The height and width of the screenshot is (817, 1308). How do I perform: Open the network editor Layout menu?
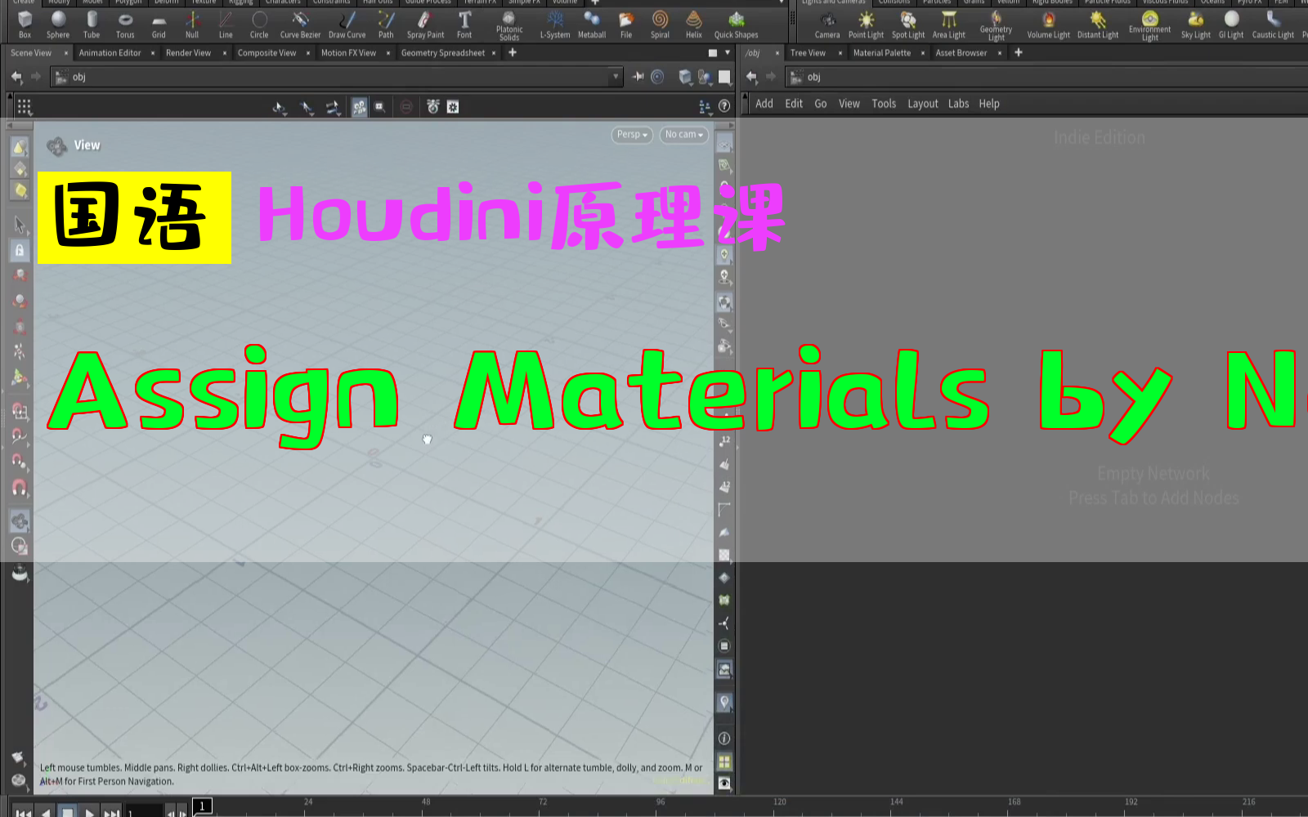coord(923,104)
